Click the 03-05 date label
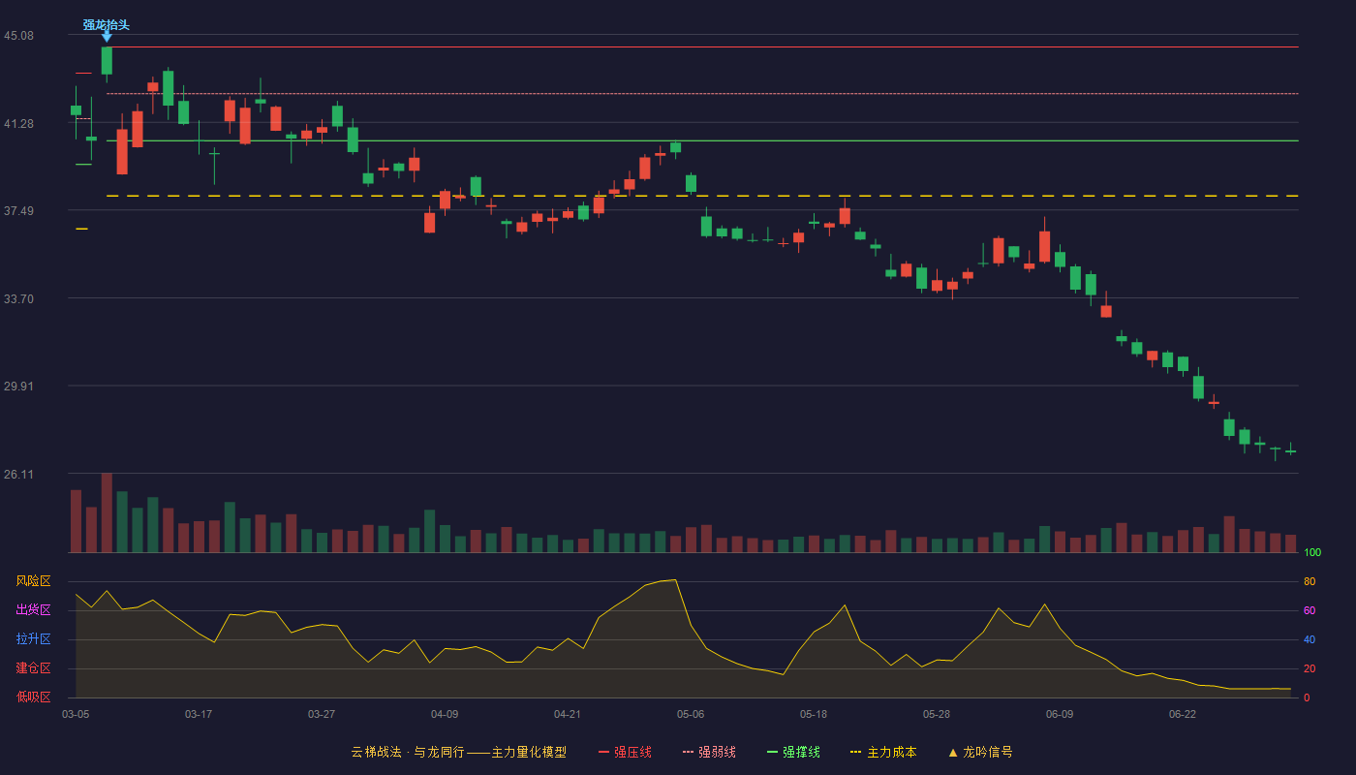The width and height of the screenshot is (1356, 775). tap(76, 714)
